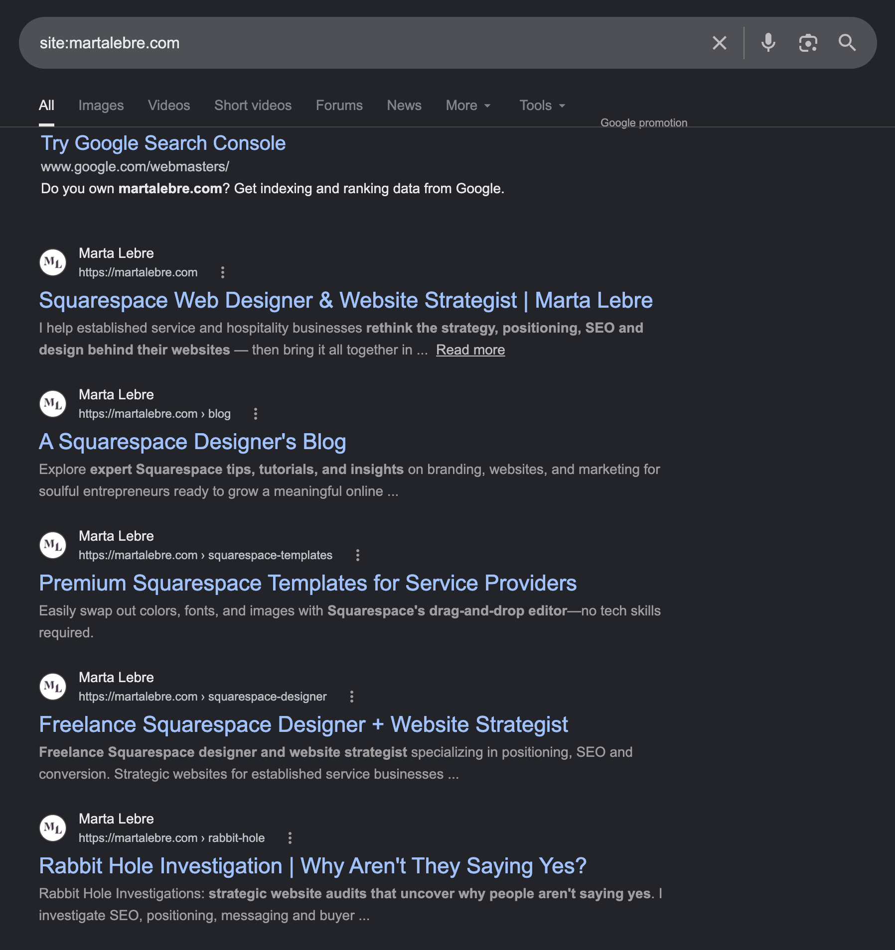Open three-dot menu for martalebre.com homepage result
Viewport: 895px width, 950px height.
point(223,272)
